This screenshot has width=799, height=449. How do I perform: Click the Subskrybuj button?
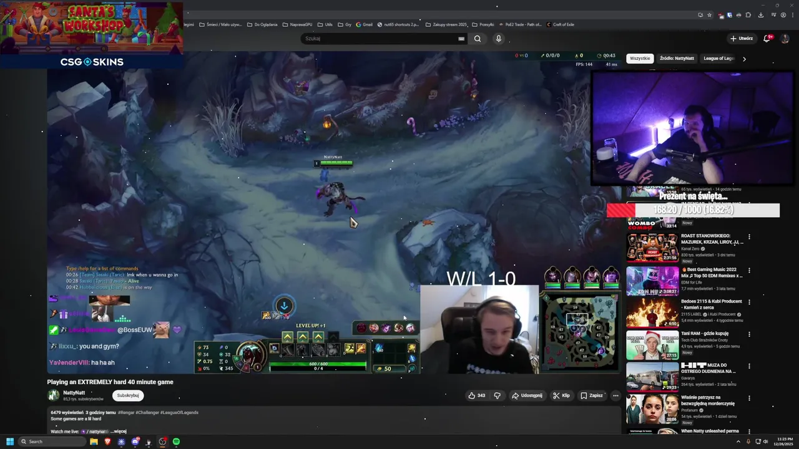pos(128,395)
